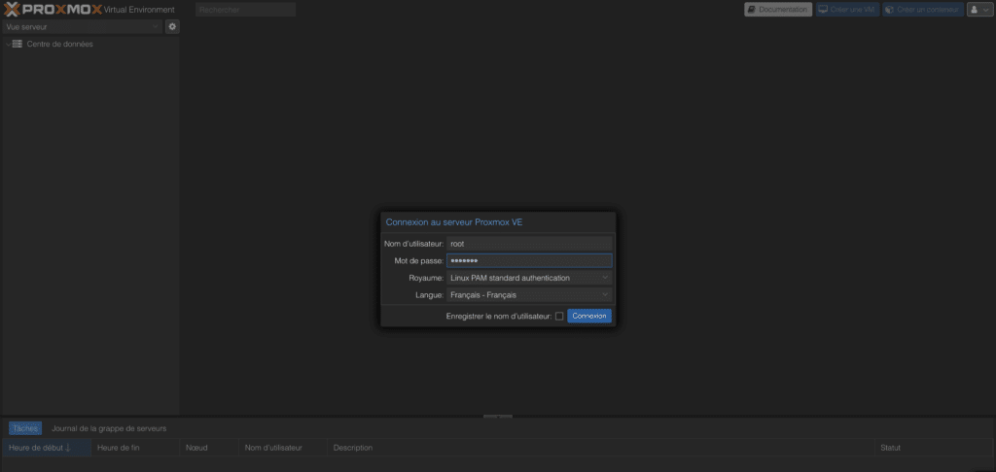996x472 pixels.
Task: Sort by Heure de fin column
Action: click(x=135, y=448)
